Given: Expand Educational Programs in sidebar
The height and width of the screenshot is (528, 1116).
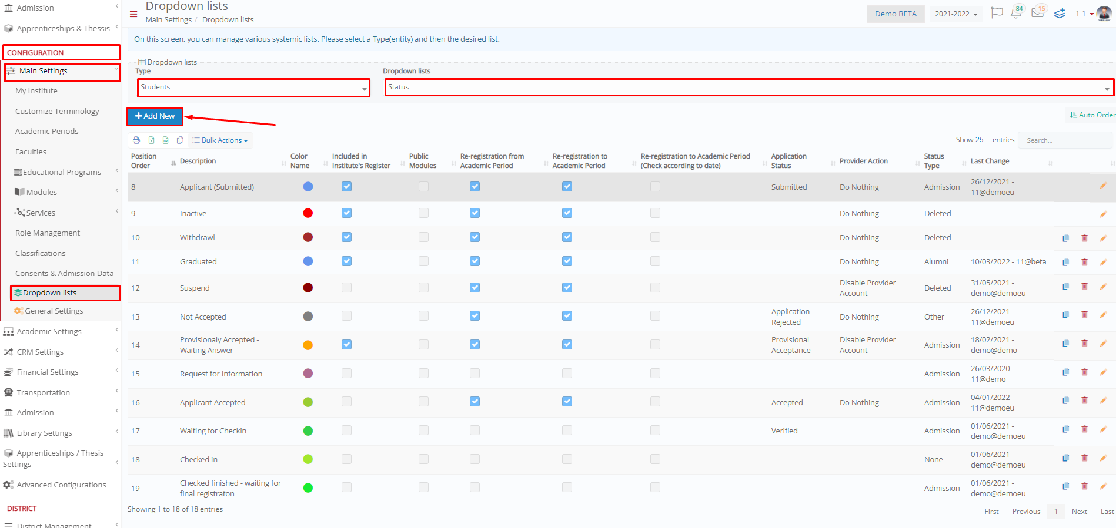Looking at the screenshot, I should tap(61, 172).
